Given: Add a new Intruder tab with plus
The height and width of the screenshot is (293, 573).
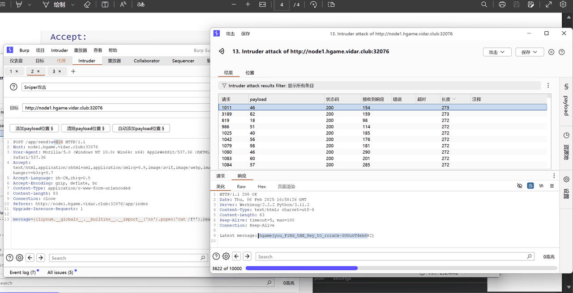Looking at the screenshot, I should [73, 71].
